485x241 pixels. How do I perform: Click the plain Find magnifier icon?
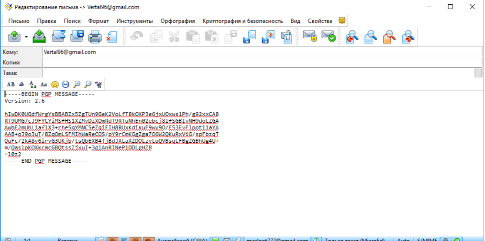point(371,36)
